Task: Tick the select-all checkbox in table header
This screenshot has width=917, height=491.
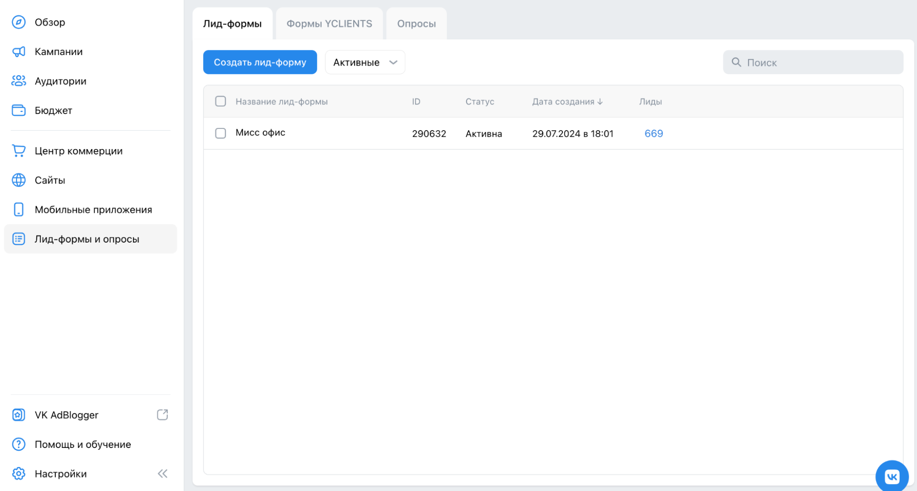Action: 221,101
